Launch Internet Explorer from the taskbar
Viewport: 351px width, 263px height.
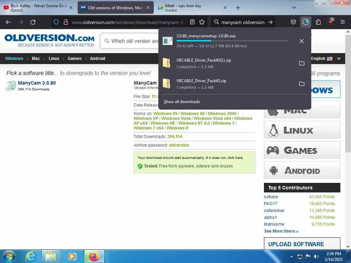pyautogui.click(x=31, y=256)
